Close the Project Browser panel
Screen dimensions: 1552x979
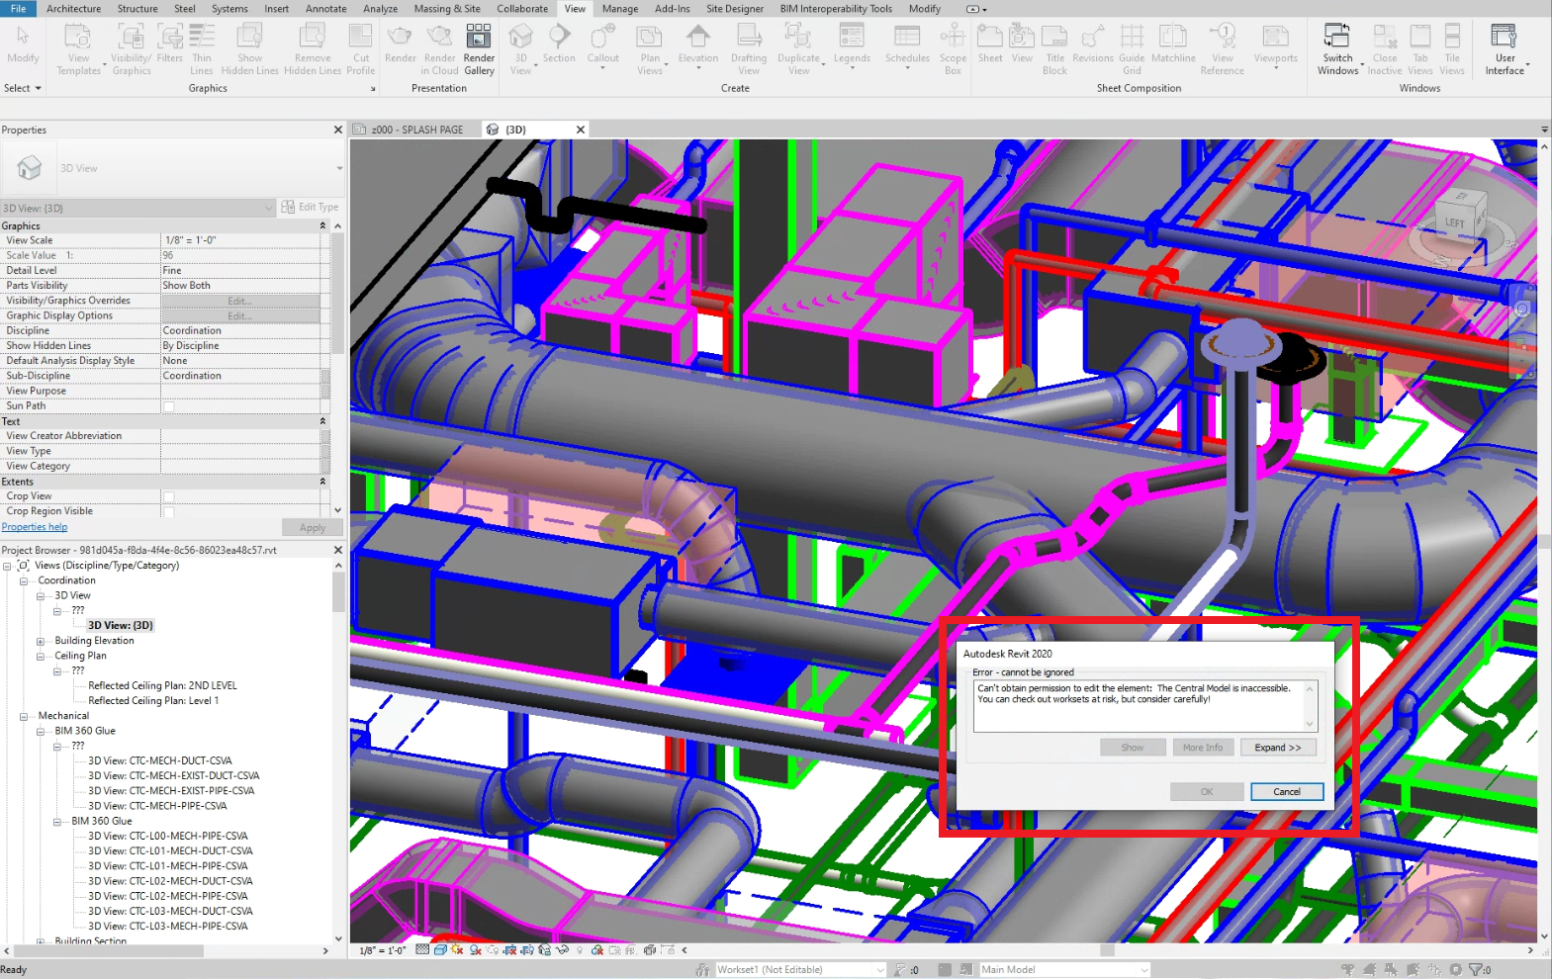click(x=338, y=550)
